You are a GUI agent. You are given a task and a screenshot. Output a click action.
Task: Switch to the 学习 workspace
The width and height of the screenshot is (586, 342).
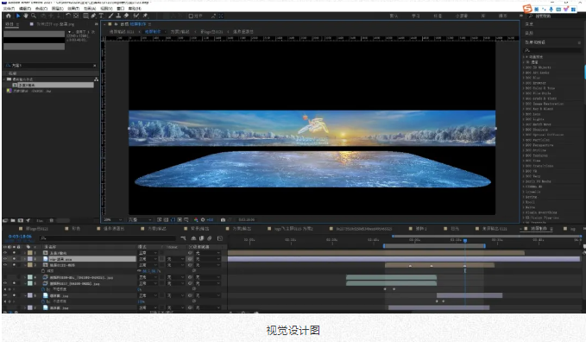(x=416, y=16)
